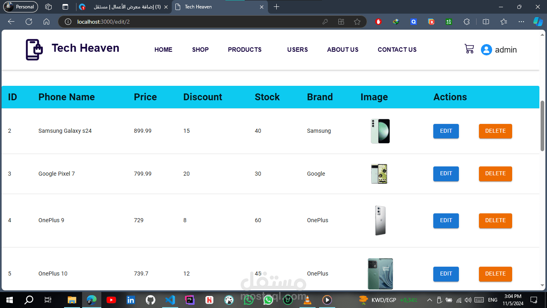Edit the Google Pixel 7 entry

point(446,174)
